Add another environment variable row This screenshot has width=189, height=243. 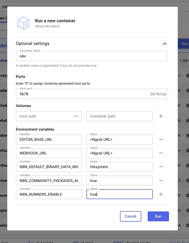click(161, 194)
